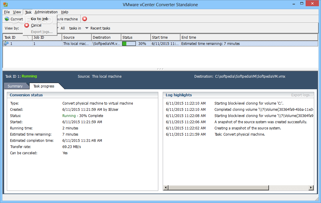The height and width of the screenshot is (203, 321).
Task: Click the red stop icon in toolbar
Action: click(x=85, y=19)
